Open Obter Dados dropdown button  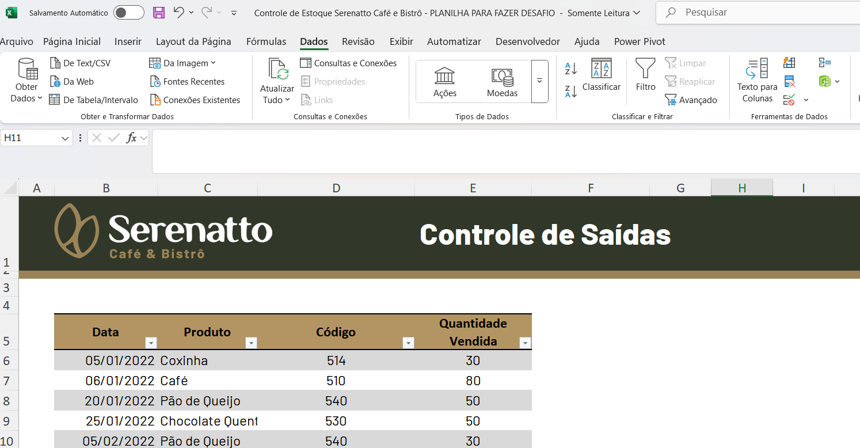point(26,81)
